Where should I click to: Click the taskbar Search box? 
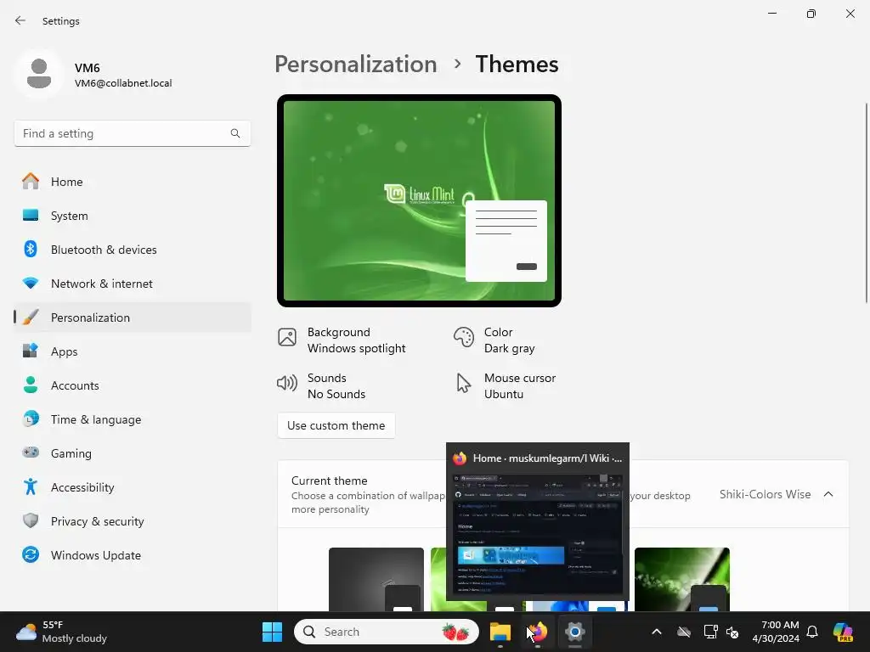click(387, 632)
